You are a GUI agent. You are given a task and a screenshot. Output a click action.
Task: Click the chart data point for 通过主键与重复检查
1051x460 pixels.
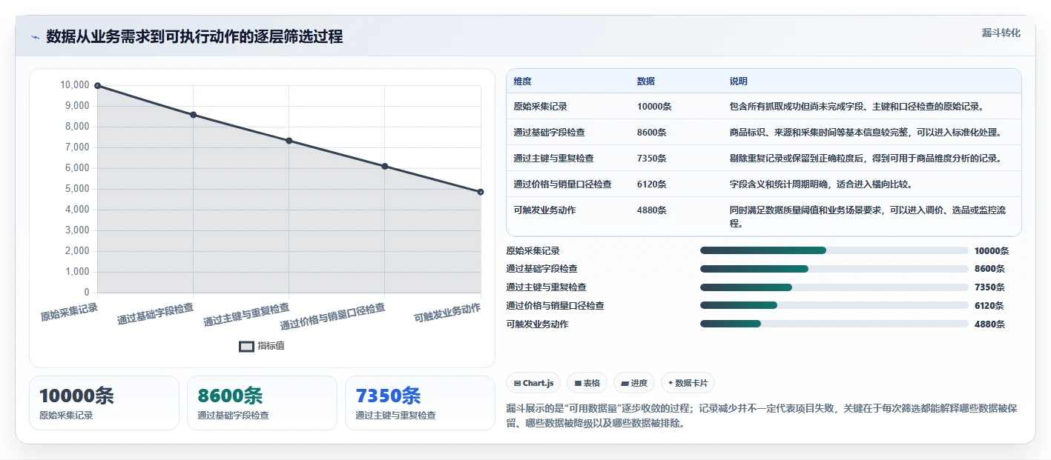pyautogui.click(x=289, y=141)
